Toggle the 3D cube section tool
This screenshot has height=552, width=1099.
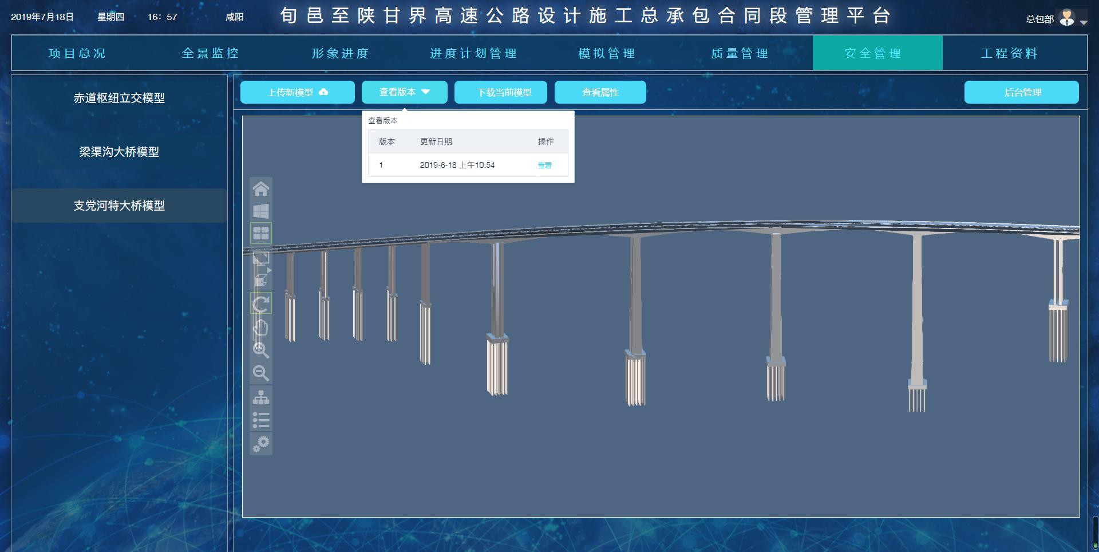coord(261,281)
